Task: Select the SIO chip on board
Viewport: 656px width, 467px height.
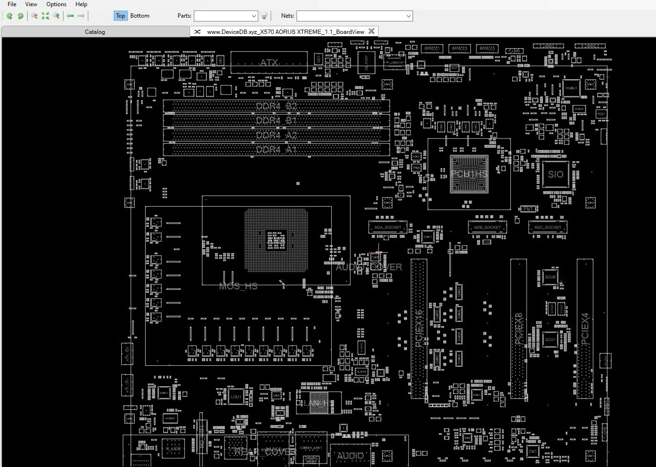Action: pos(555,174)
